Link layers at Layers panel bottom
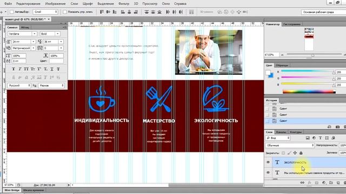Viewport: 346px width, 194px height. pyautogui.click(x=302, y=183)
